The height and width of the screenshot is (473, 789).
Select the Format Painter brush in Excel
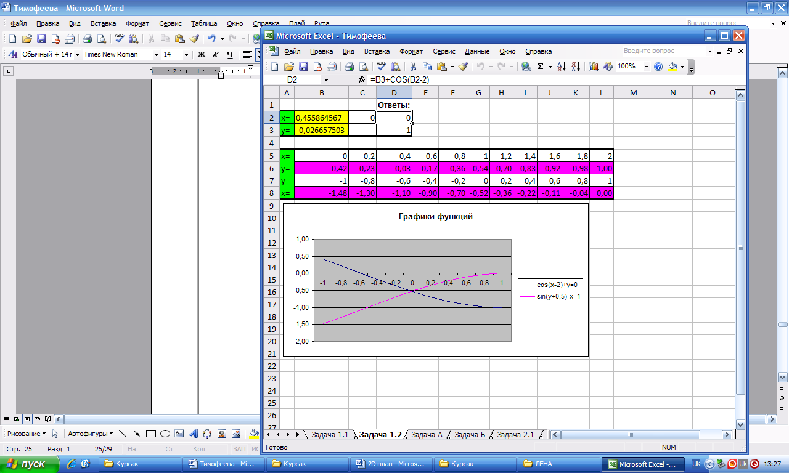[x=463, y=67]
